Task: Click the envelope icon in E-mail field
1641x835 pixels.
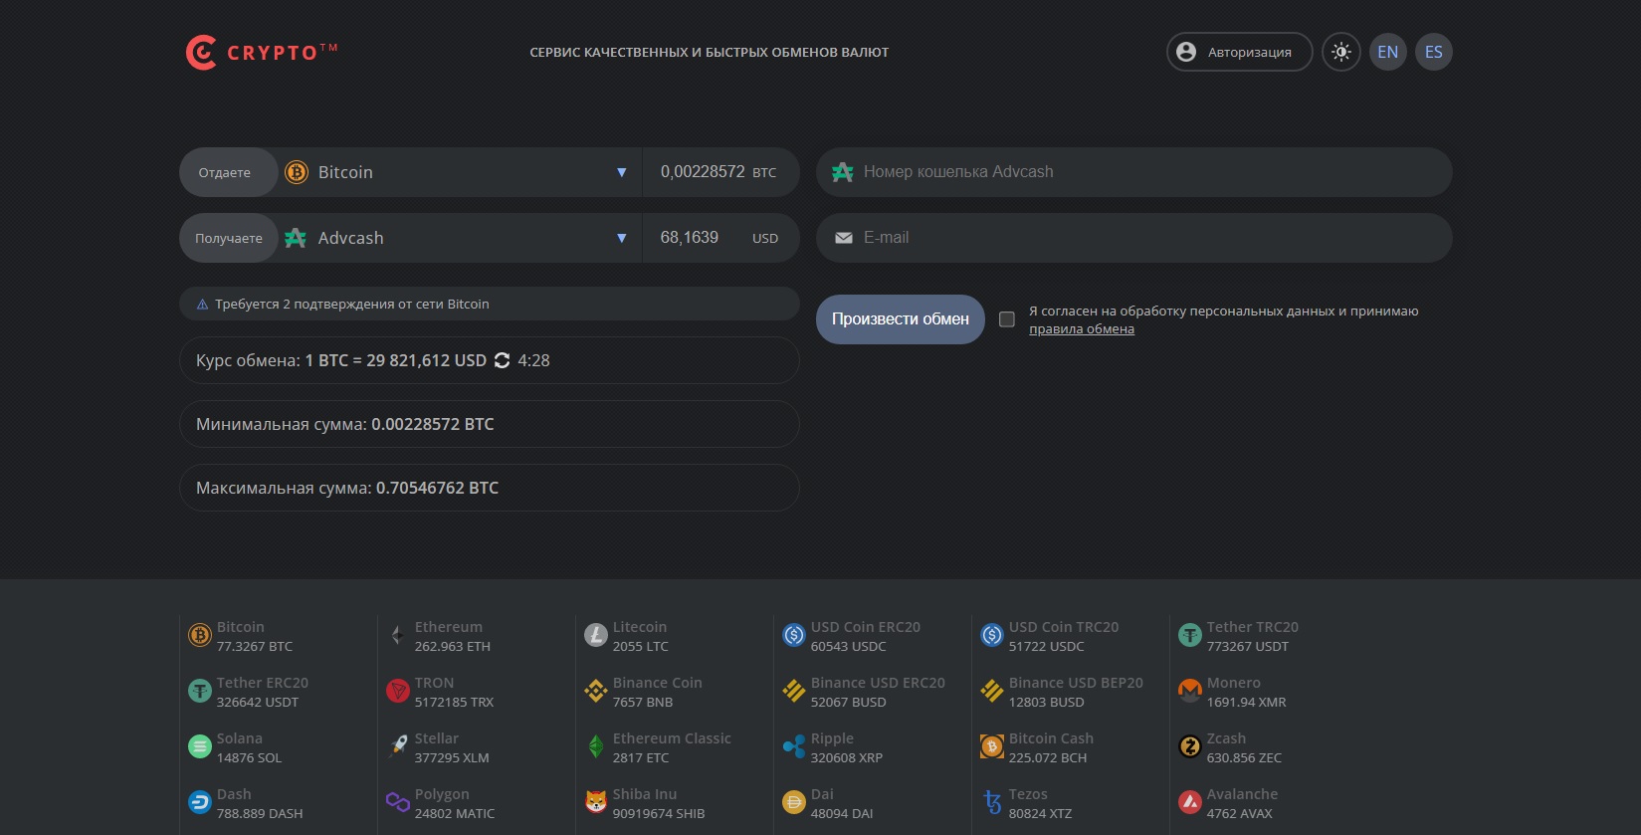Action: (844, 238)
